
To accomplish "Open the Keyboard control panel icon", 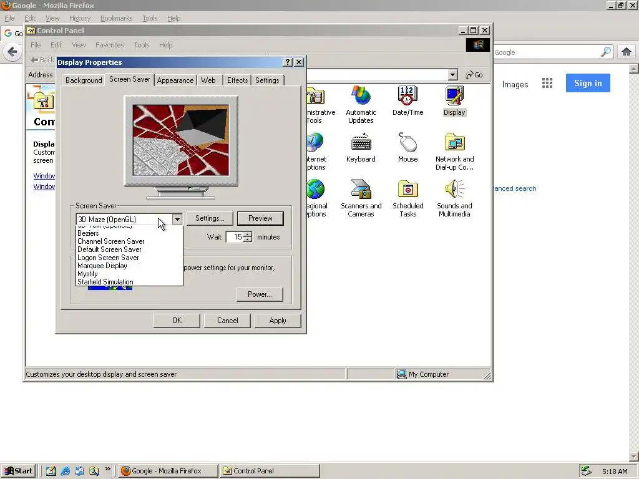I will 361,147.
